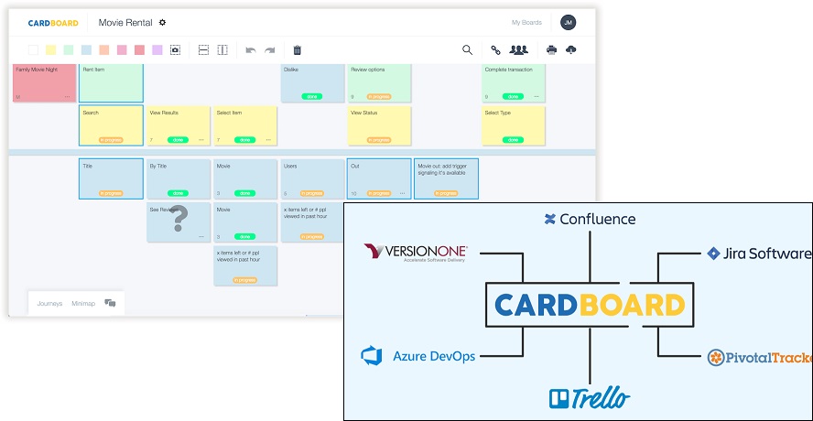Click the link integration icon
This screenshot has height=421, width=813.
[x=495, y=50]
